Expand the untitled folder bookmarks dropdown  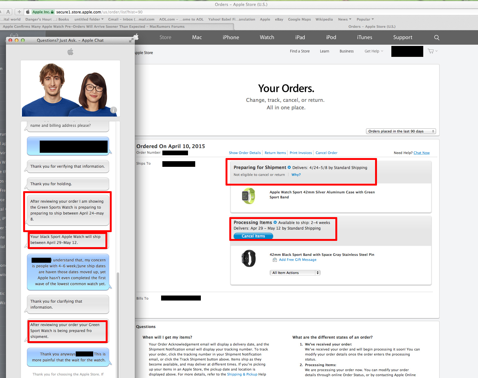point(89,19)
